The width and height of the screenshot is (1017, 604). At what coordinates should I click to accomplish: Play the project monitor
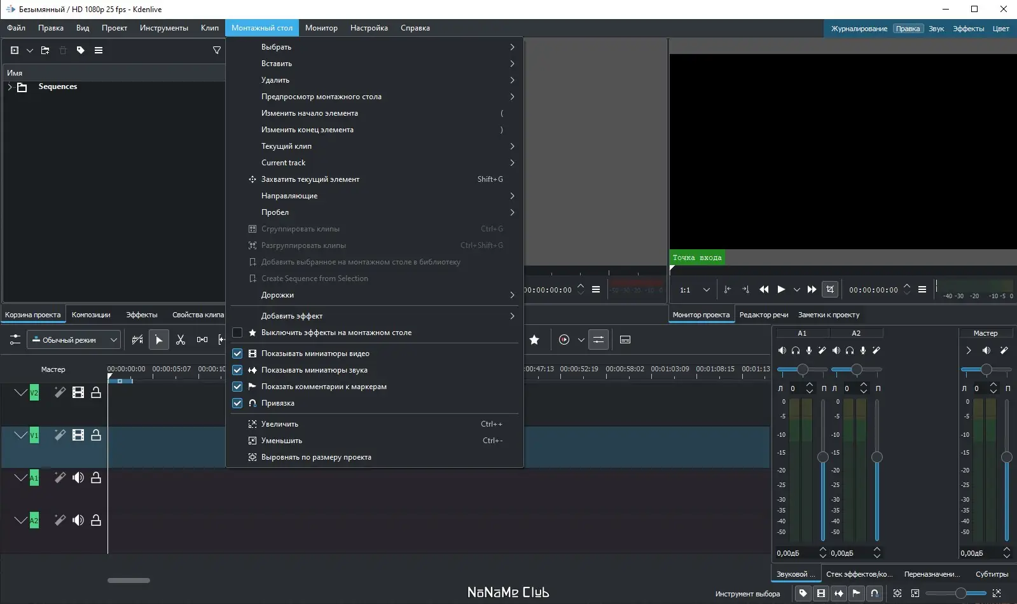point(781,289)
